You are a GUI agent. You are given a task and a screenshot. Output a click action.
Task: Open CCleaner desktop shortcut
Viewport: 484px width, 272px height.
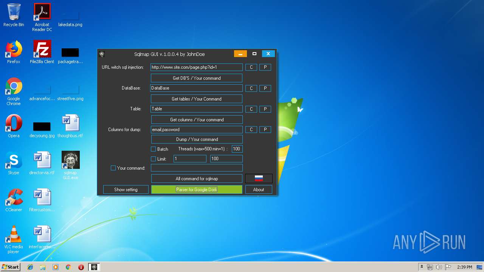[x=14, y=200]
